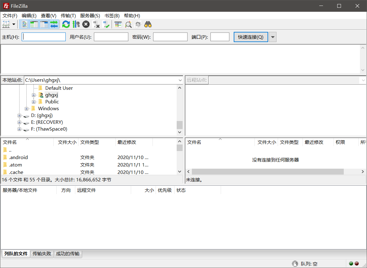This screenshot has width=367, height=268.
Task: Expand the F: (ThawSpace0) drive
Action: [19, 129]
